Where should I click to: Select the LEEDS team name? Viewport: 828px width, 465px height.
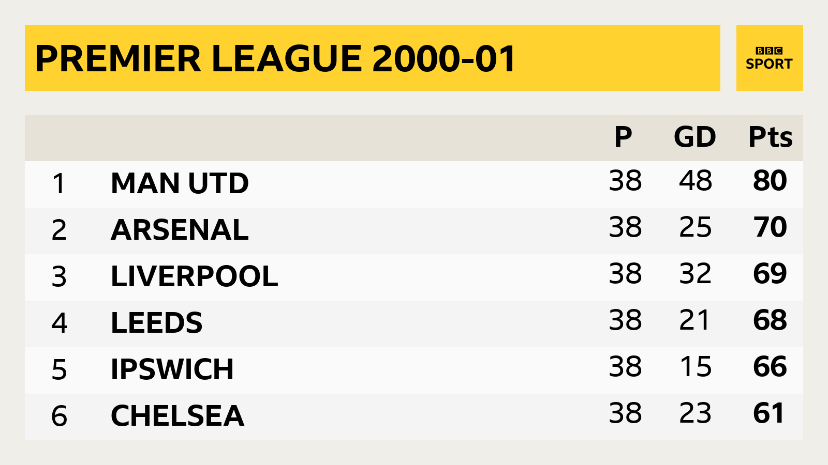coord(156,323)
